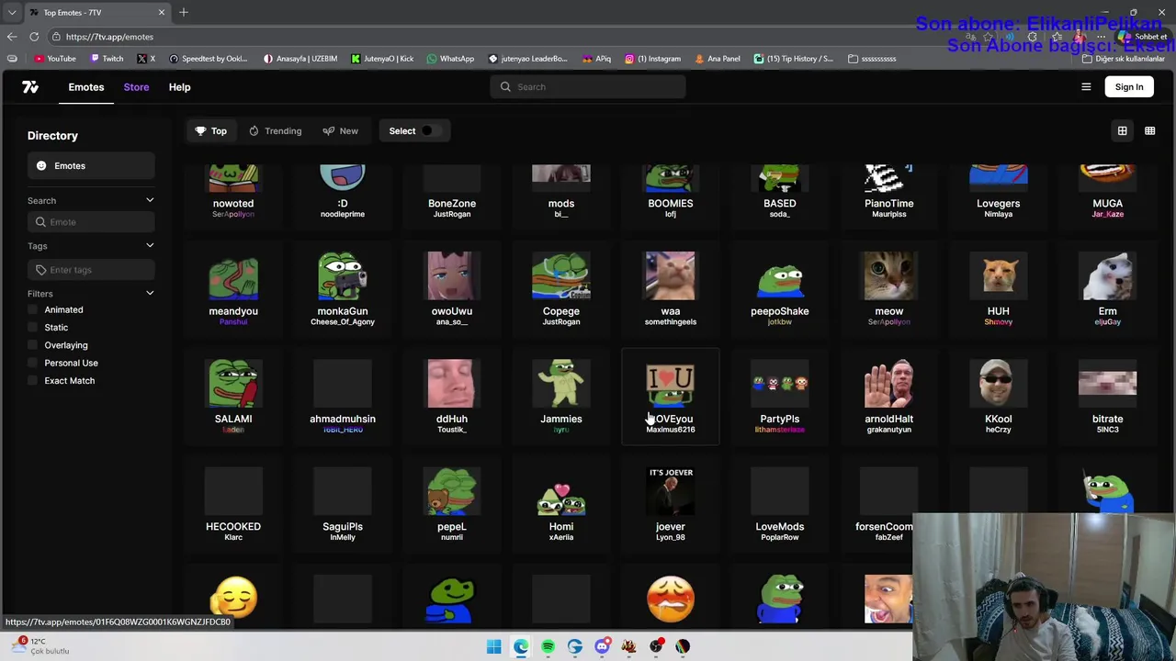1176x661 pixels.
Task: Click the Enter tags input field
Action: click(x=91, y=270)
